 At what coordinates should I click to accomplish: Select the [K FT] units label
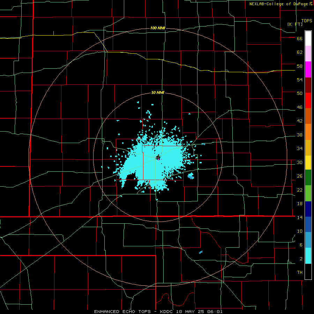295,24
